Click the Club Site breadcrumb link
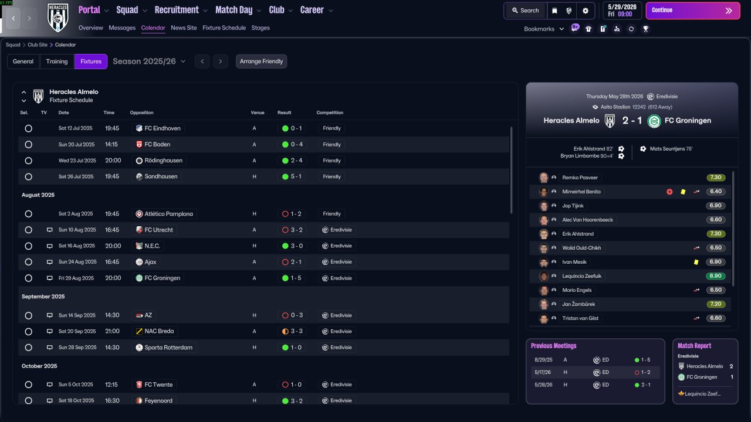 point(38,45)
